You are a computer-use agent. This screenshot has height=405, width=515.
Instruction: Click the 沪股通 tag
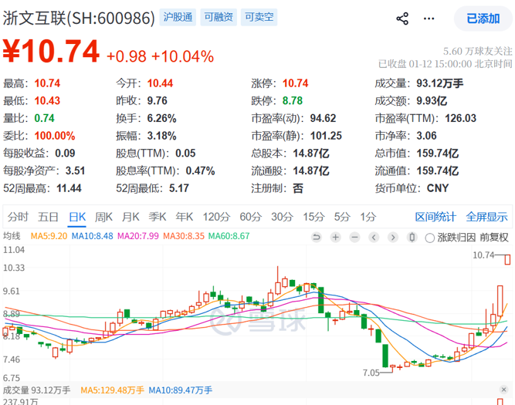pyautogui.click(x=178, y=18)
